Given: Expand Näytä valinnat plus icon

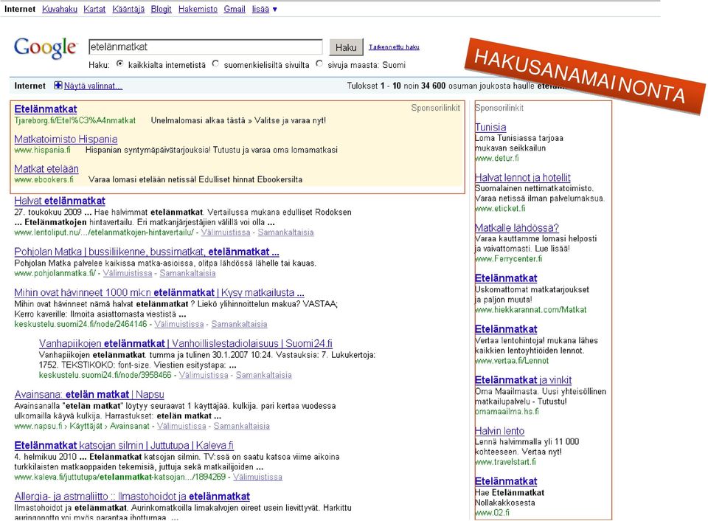Looking at the screenshot, I should (x=58, y=86).
